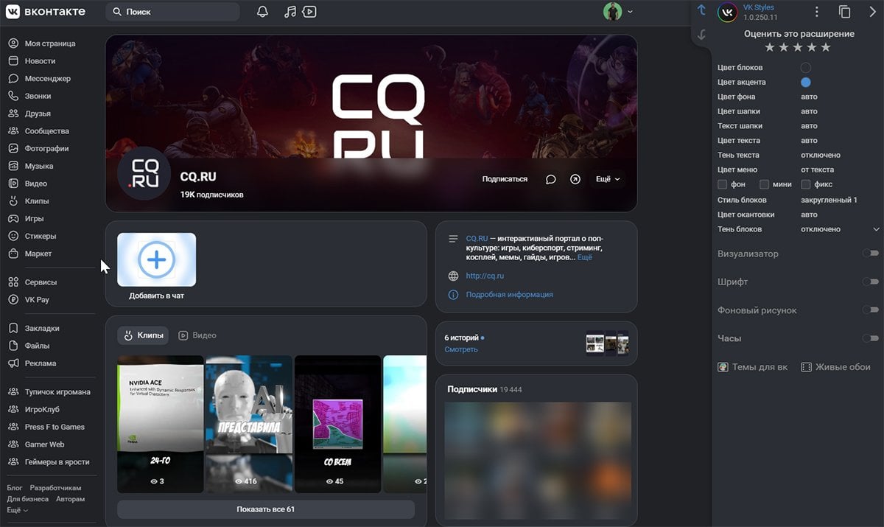The width and height of the screenshot is (884, 527).
Task: Expand the Ещё dropdown on the banner
Action: (x=608, y=179)
